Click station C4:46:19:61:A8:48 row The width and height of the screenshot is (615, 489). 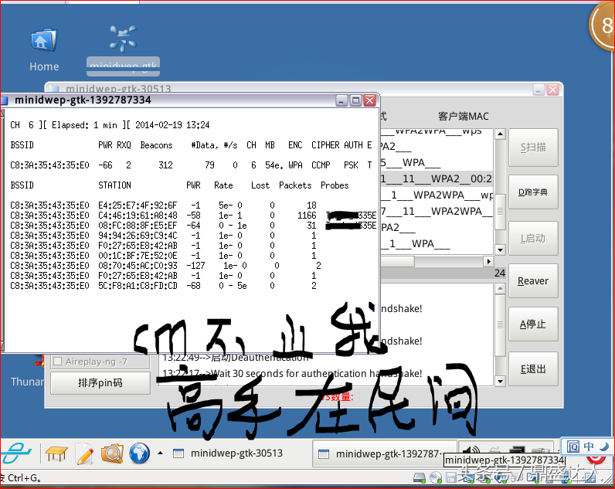point(193,216)
